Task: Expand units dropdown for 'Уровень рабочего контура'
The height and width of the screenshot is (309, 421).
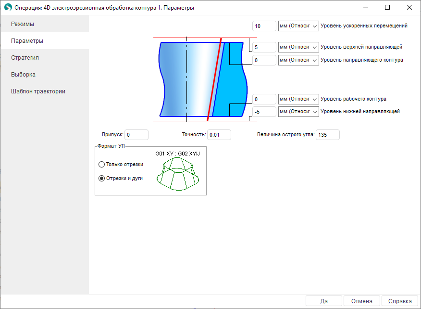Action: (298, 99)
